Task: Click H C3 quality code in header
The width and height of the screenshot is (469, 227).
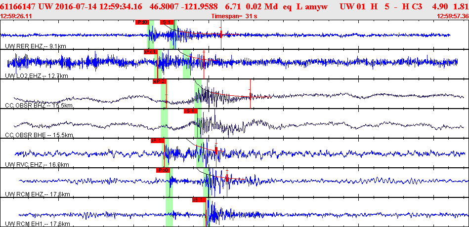Action: coord(413,6)
